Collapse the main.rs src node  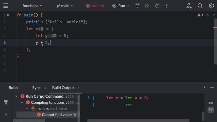pyautogui.click(x=27, y=108)
